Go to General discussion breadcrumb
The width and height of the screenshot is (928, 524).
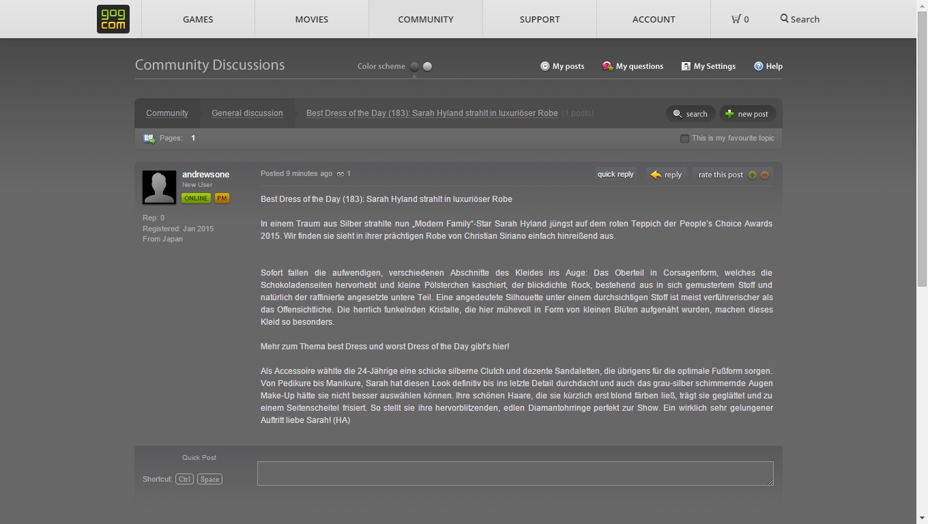[x=247, y=113]
